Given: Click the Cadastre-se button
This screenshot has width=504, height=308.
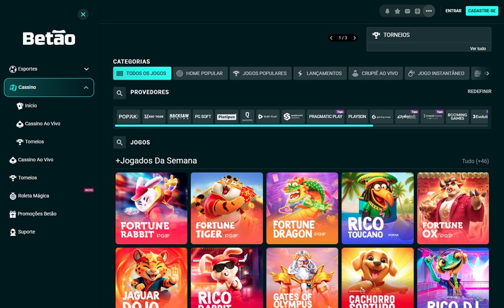Looking at the screenshot, I should click(482, 11).
